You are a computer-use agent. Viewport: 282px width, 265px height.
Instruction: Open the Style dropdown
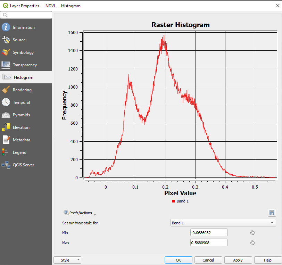click(x=67, y=260)
